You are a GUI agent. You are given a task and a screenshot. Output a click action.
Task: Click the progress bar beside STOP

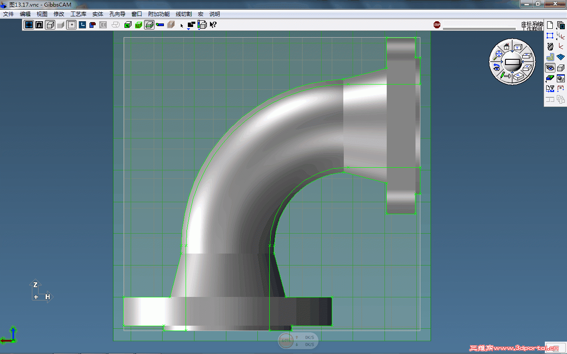[479, 28]
